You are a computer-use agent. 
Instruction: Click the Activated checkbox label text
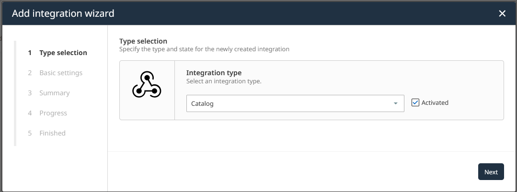click(435, 102)
